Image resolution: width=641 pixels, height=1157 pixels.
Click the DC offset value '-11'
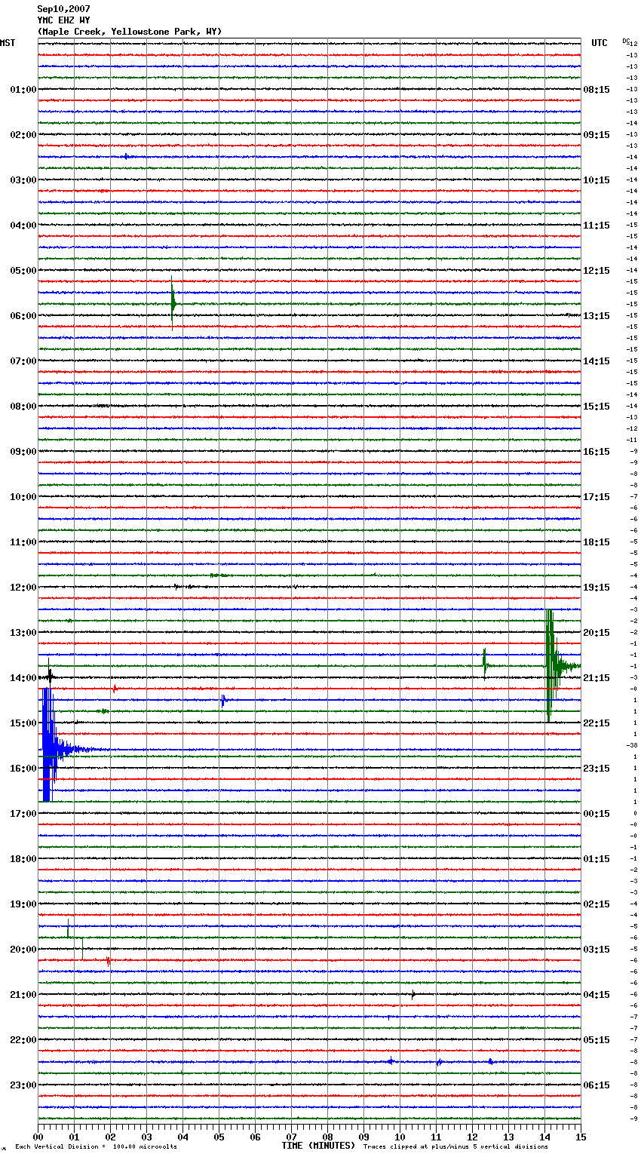pos(633,440)
